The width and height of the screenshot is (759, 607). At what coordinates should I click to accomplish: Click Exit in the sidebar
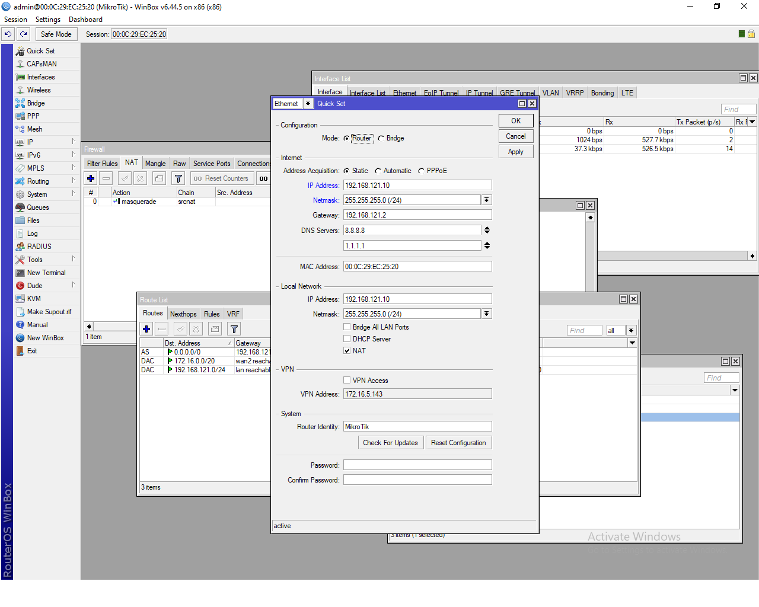[32, 351]
